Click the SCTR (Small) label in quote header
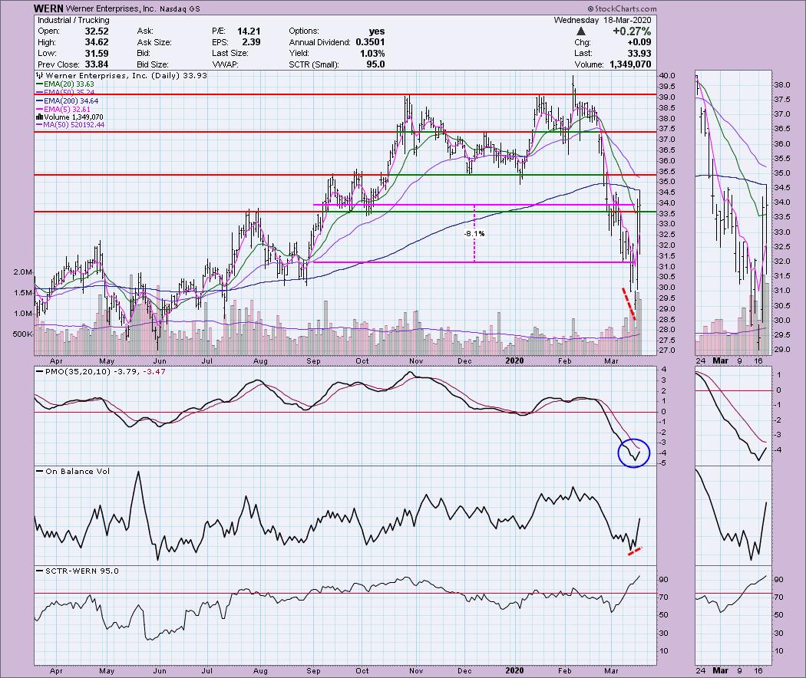Screen dimensions: 806x678 tap(313, 64)
